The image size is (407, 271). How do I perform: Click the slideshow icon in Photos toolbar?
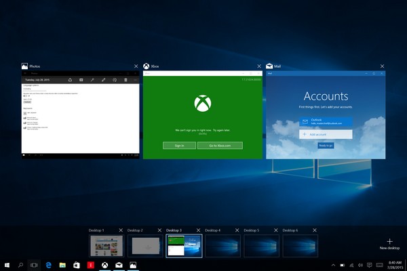click(x=81, y=80)
